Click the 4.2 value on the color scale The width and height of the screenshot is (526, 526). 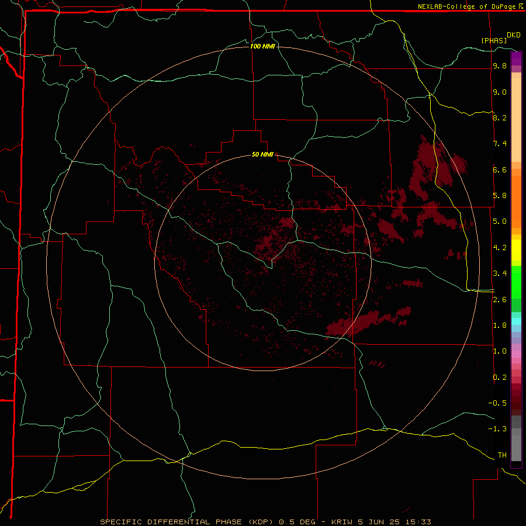pyautogui.click(x=500, y=248)
